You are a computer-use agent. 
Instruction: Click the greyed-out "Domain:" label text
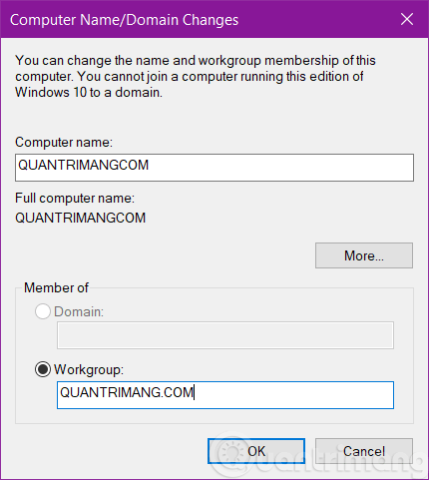[x=79, y=312]
